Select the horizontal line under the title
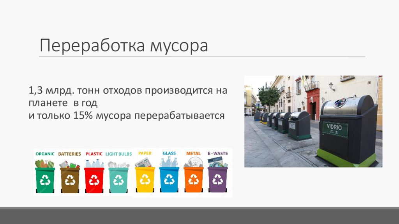399x224 pixels. (x=202, y=57)
